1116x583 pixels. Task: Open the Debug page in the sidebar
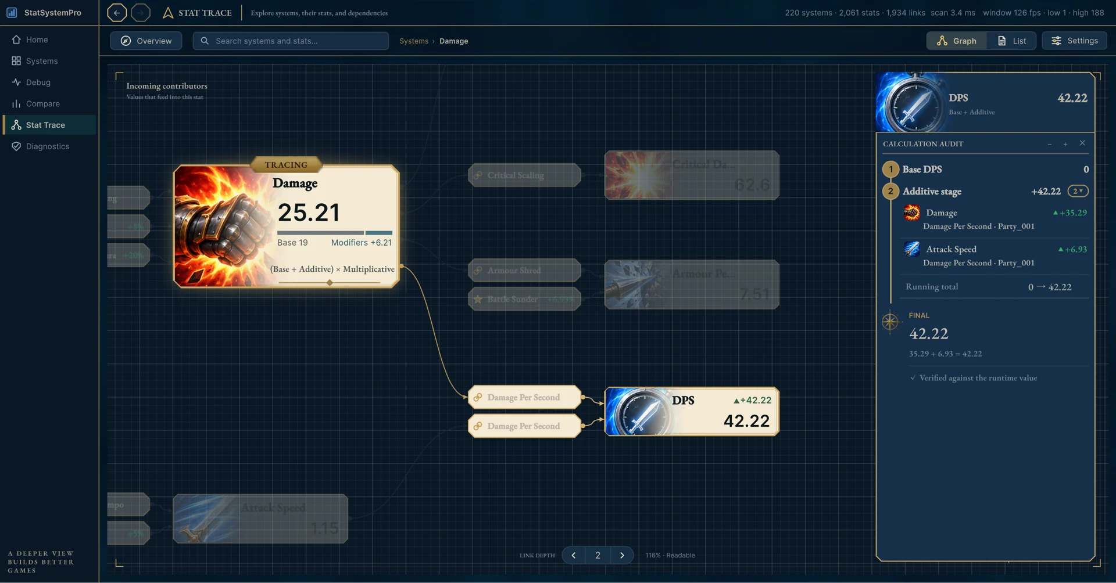49,82
